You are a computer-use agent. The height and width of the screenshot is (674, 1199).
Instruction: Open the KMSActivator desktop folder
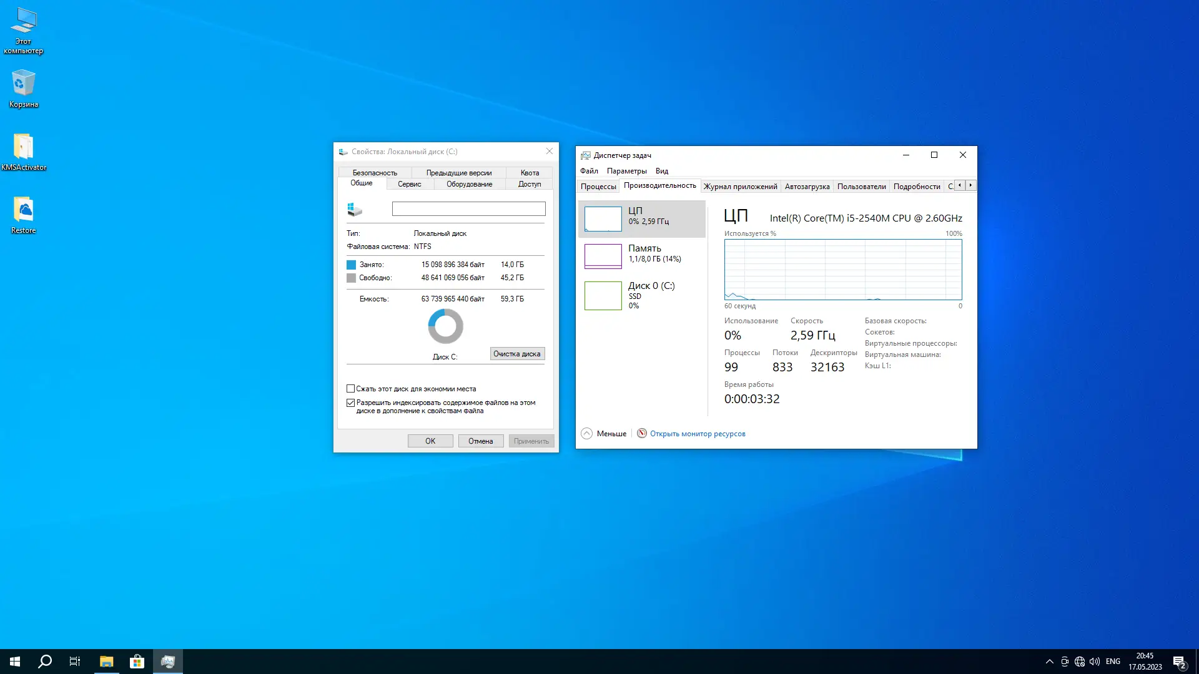(x=23, y=148)
